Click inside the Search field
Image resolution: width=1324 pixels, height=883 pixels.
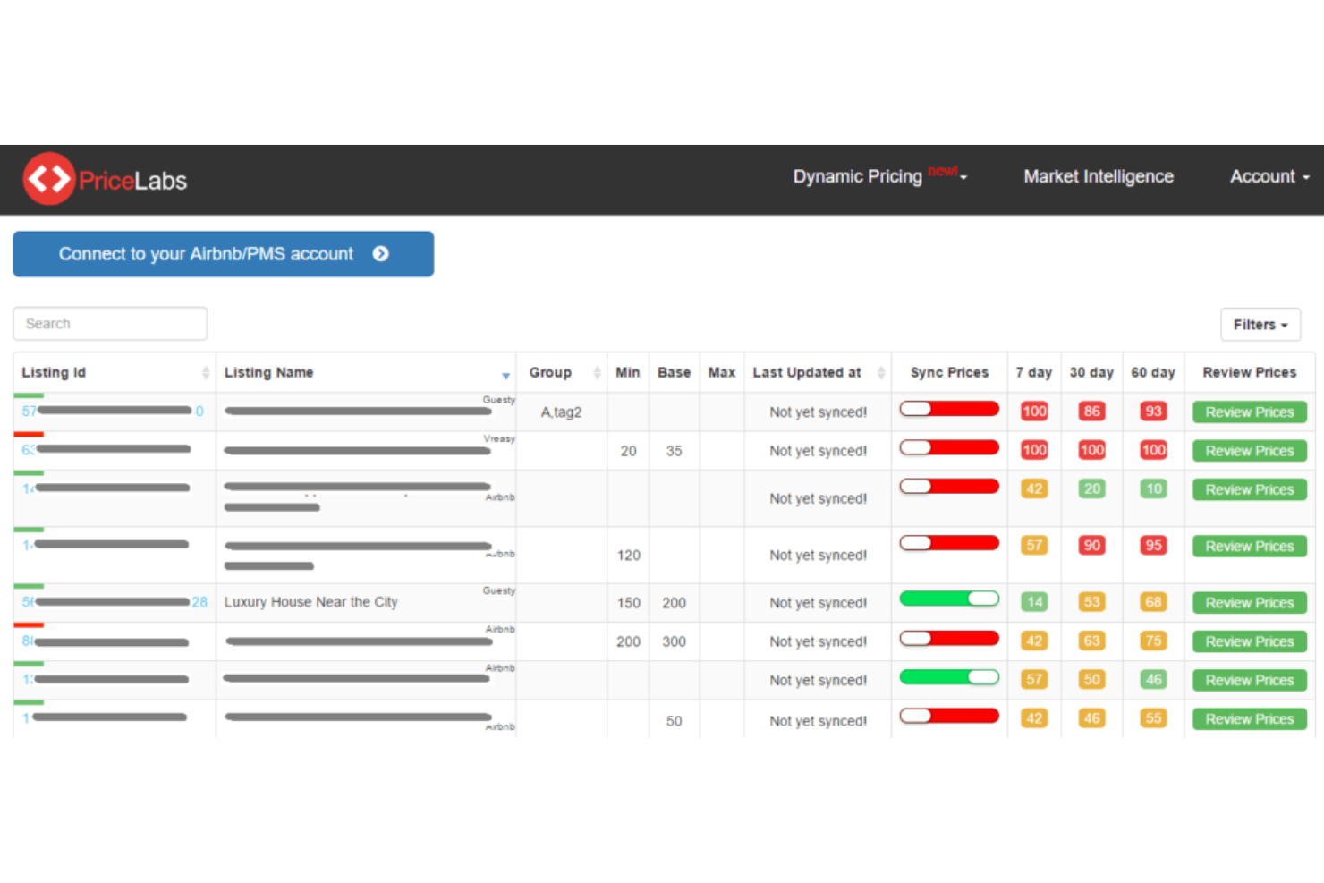pos(109,323)
